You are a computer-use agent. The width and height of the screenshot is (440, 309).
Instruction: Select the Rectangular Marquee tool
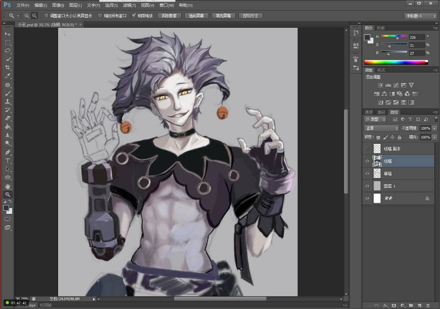(x=7, y=42)
